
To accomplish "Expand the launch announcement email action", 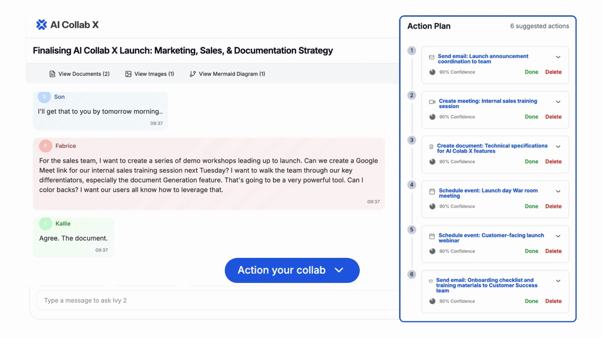I will [558, 57].
